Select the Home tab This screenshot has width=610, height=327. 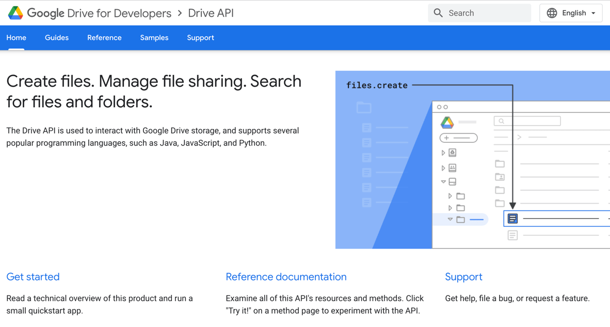click(17, 38)
